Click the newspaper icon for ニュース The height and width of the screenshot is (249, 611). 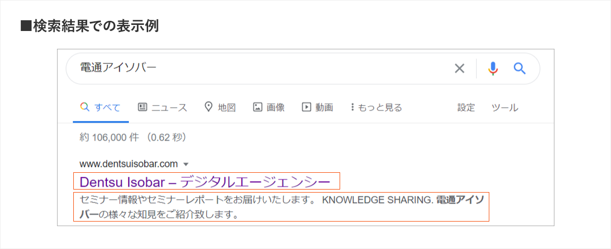143,107
